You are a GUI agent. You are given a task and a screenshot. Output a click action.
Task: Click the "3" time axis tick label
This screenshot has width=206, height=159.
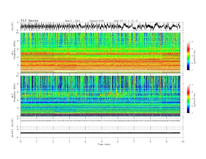[69, 142]
